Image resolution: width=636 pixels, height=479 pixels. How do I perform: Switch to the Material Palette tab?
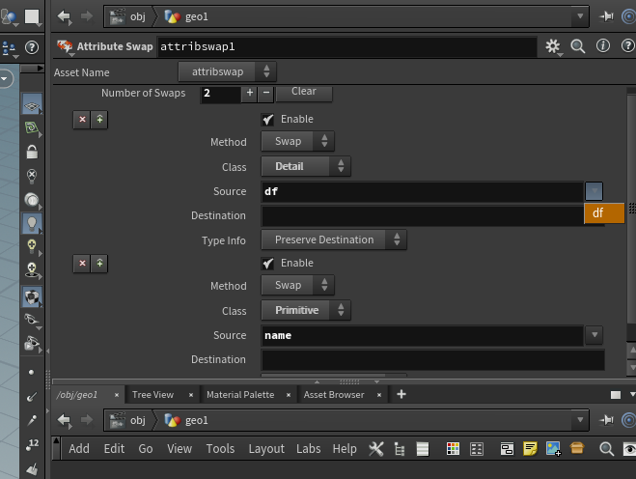tap(240, 395)
